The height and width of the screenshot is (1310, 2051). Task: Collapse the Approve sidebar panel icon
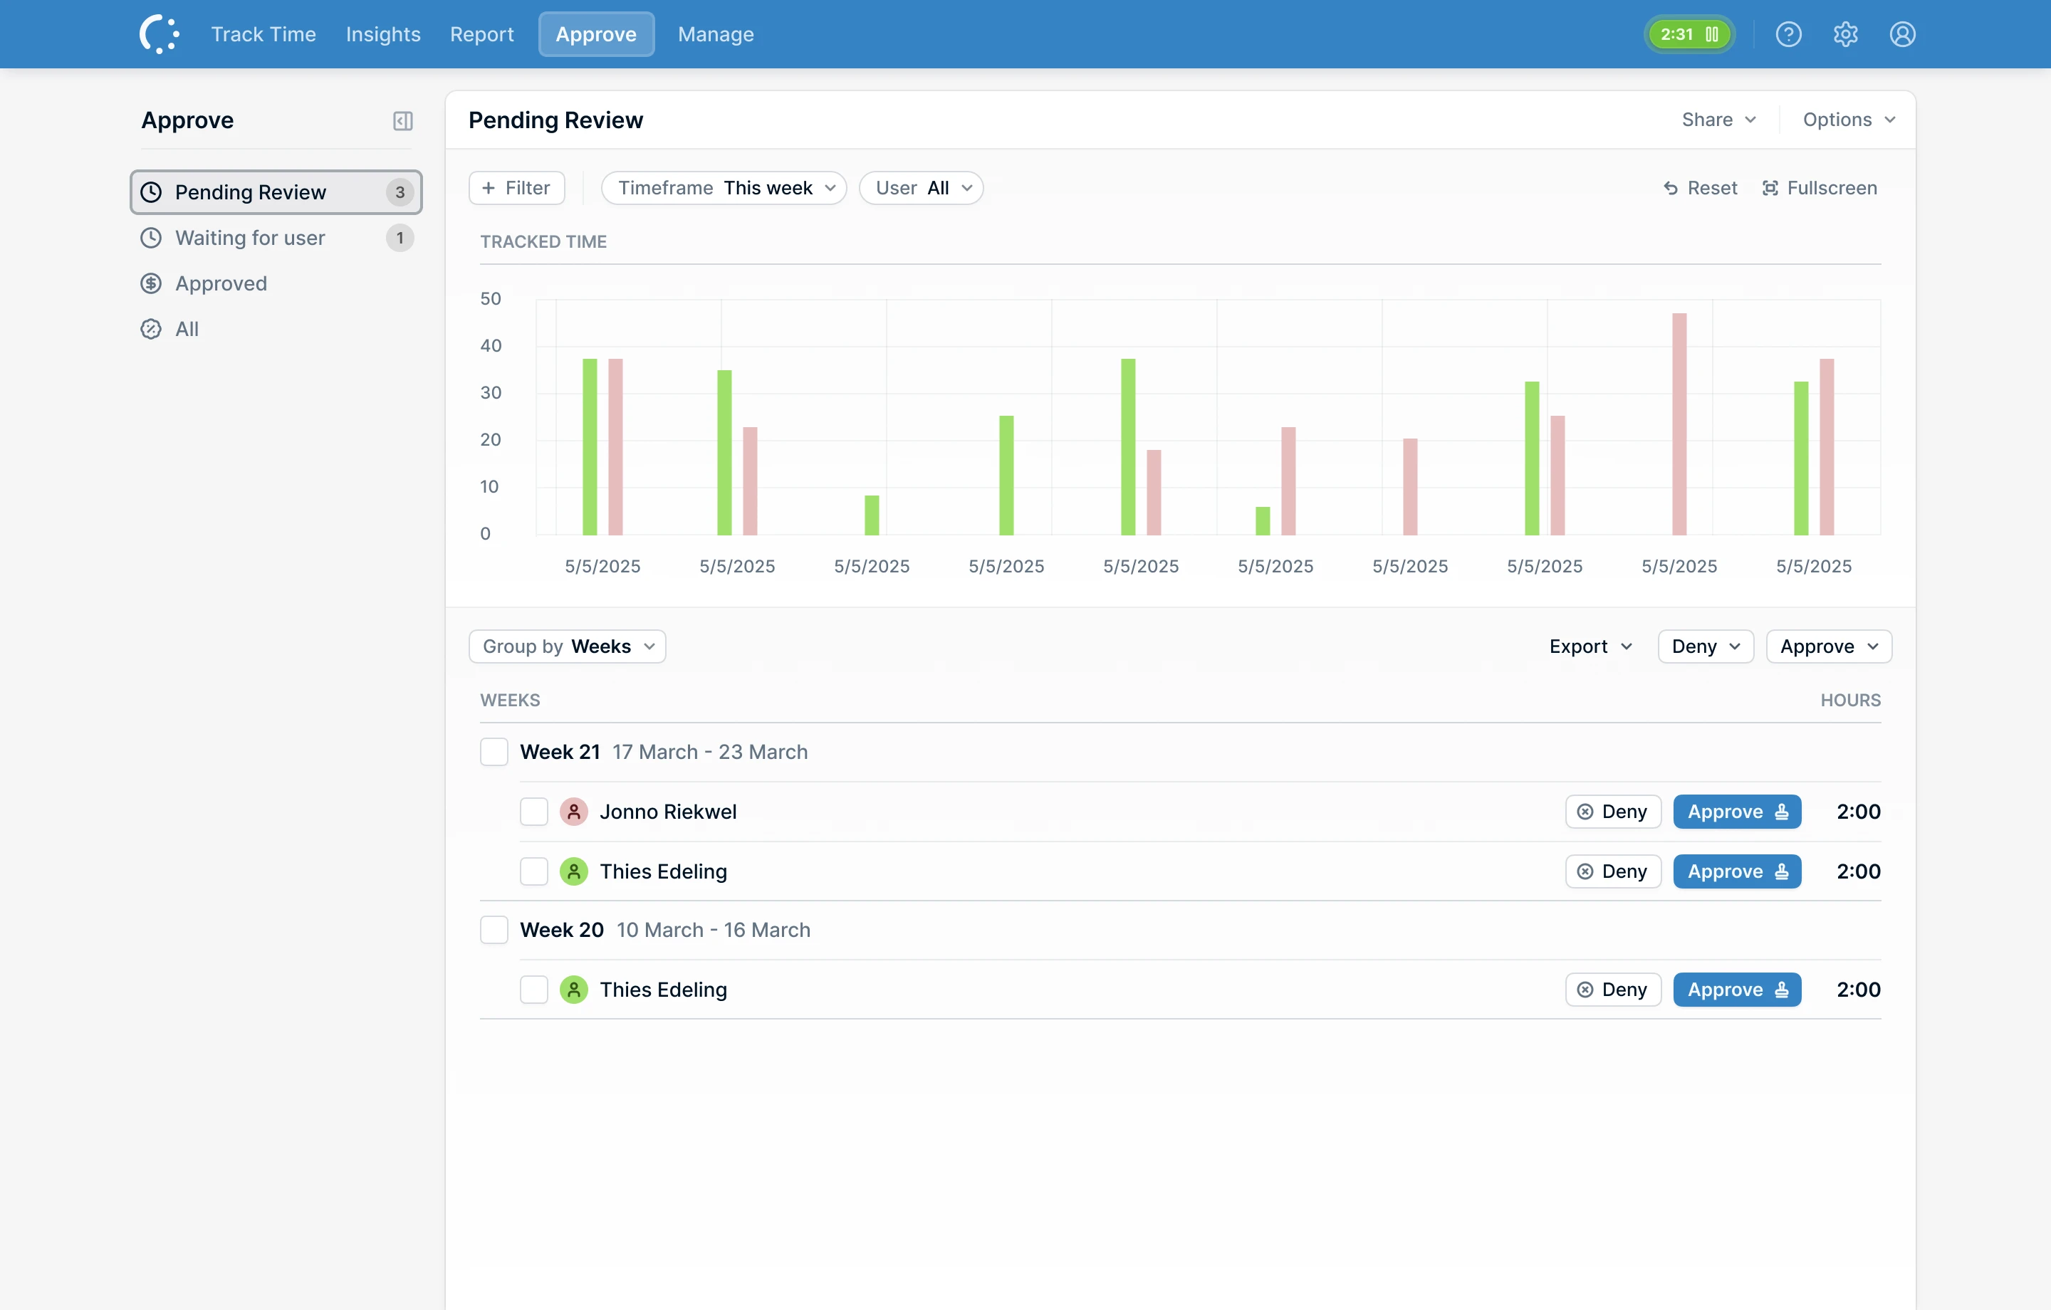click(x=403, y=121)
